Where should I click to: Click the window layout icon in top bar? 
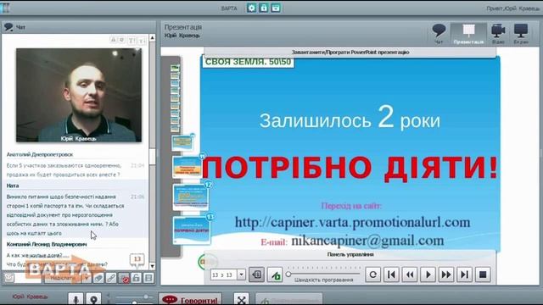tap(276, 8)
